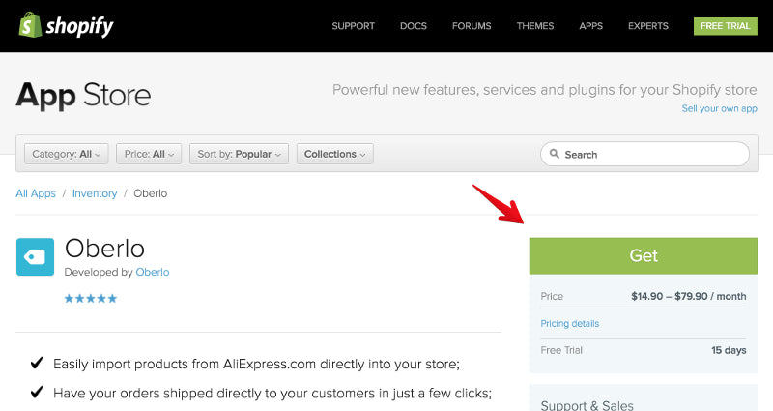Open FORUMS in top navigation

[x=472, y=26]
